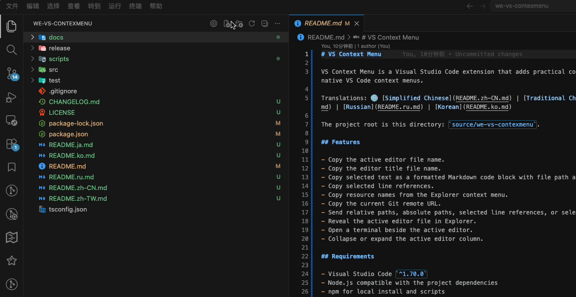This screenshot has height=297, width=576.
Task: Follow the README.zh-CN.md link in editor
Action: [482, 98]
